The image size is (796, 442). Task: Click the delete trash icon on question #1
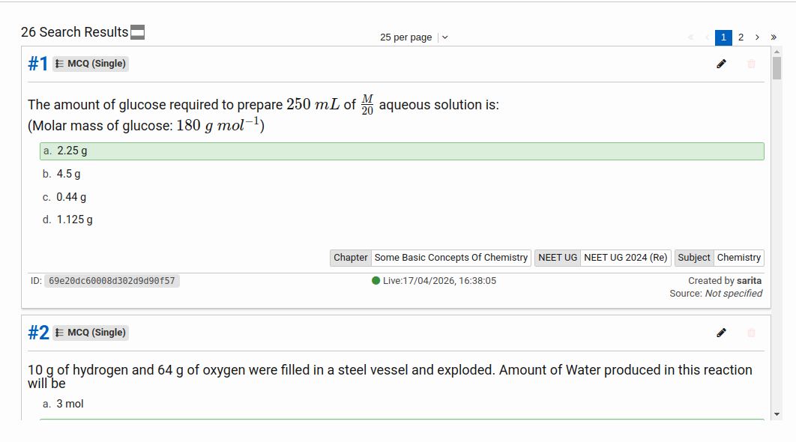click(x=751, y=64)
